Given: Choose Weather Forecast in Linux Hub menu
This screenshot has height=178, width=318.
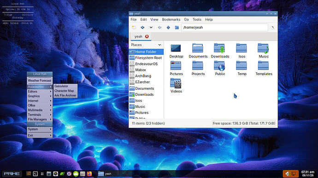Looking at the screenshot, I should (x=40, y=80).
